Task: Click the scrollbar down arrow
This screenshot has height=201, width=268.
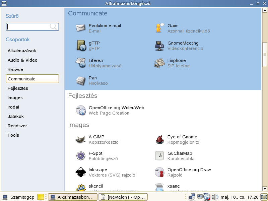Action: (265, 189)
